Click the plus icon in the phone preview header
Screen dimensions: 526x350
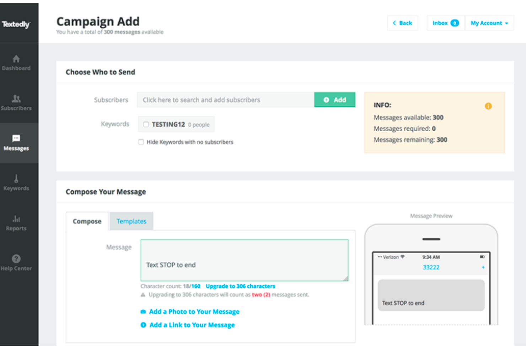pos(483,267)
